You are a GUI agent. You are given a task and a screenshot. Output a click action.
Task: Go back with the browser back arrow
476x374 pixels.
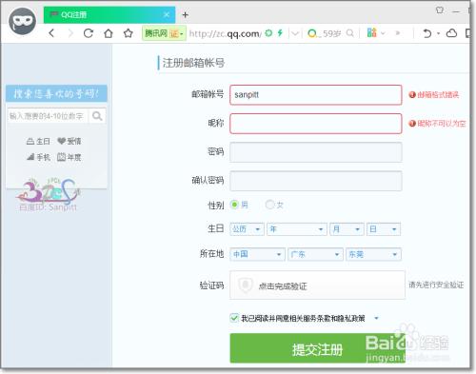[x=51, y=33]
